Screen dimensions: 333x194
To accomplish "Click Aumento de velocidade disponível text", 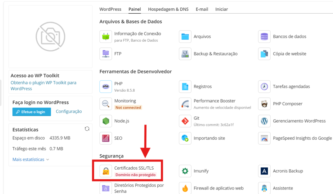I will pos(222,108).
